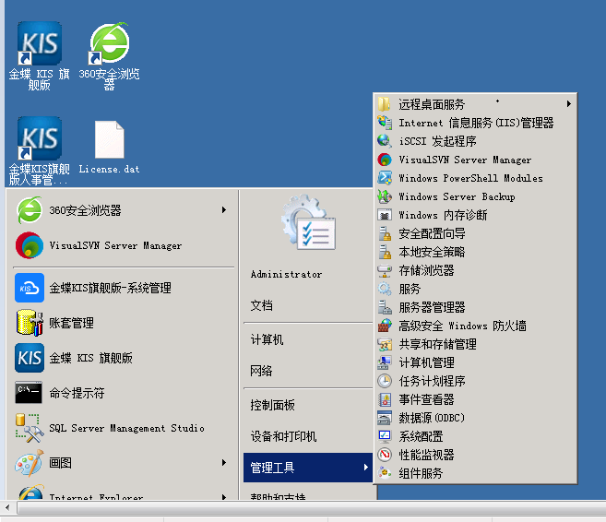Click the 服务器管理器 icon

(385, 307)
